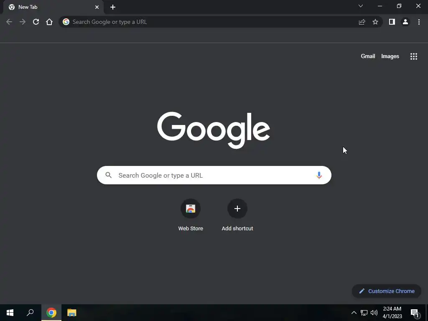Click the central Google search box
The height and width of the screenshot is (321, 428).
pos(214,175)
